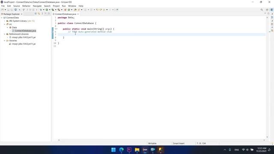The width and height of the screenshot is (274, 154).
Task: Maximize the Package Explorer panel
Action: tap(49, 14)
